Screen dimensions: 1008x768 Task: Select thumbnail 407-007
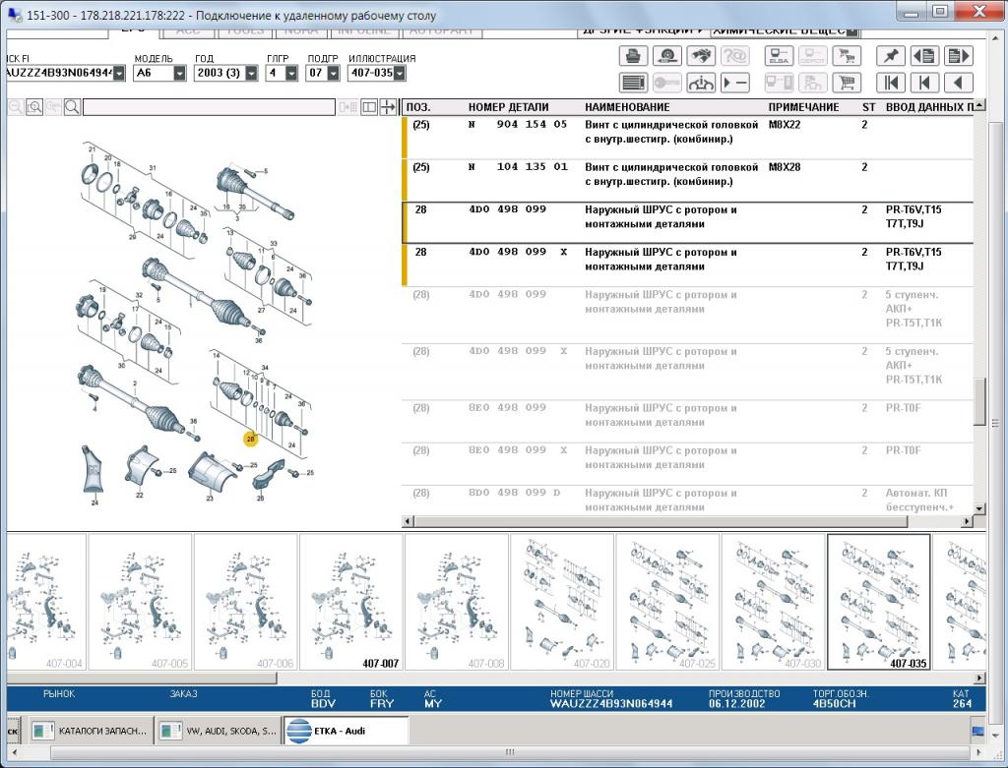pos(351,602)
